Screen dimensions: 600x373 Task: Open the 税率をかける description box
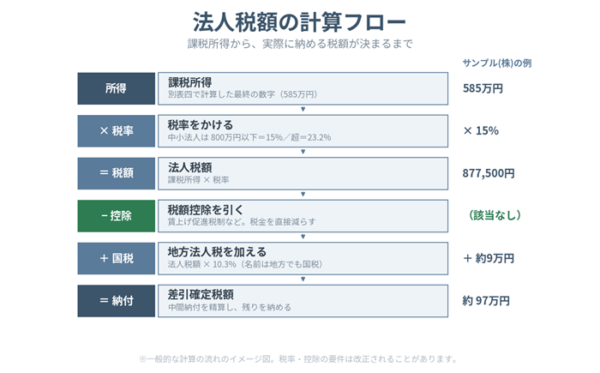[x=303, y=131]
